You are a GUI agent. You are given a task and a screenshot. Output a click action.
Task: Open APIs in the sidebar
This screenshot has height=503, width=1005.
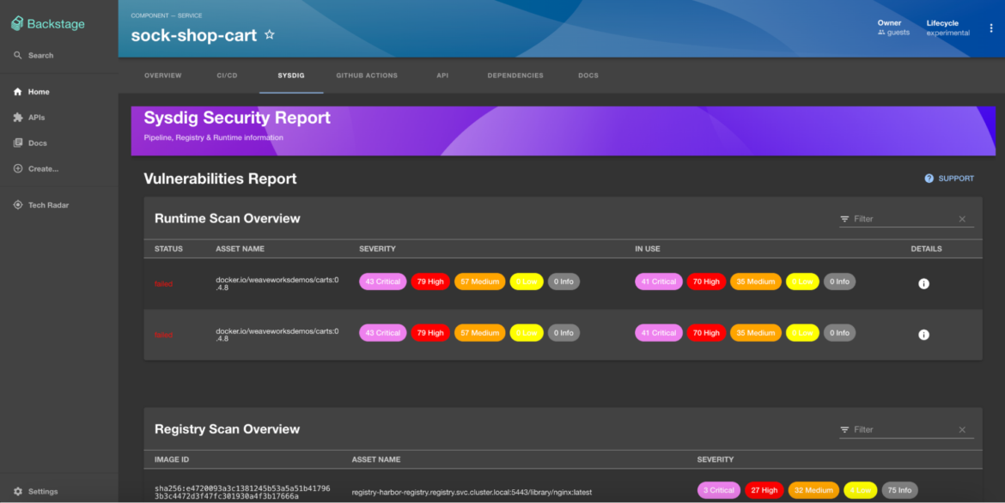(29, 118)
